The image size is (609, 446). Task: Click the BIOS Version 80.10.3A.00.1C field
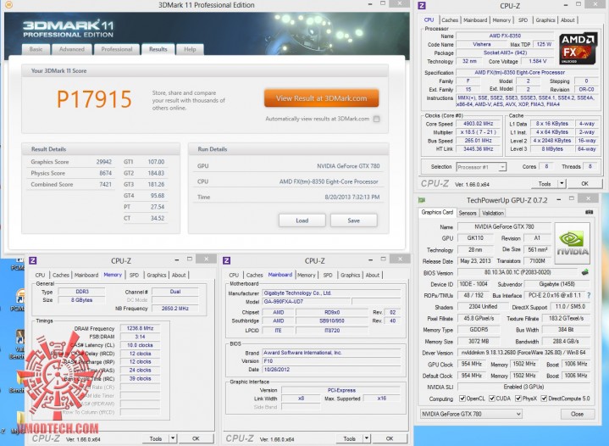click(518, 272)
